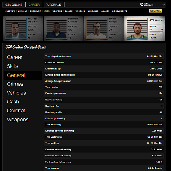Click the 'Distance traveled running' row
Screen dimensions: 171x171
pos(104,156)
